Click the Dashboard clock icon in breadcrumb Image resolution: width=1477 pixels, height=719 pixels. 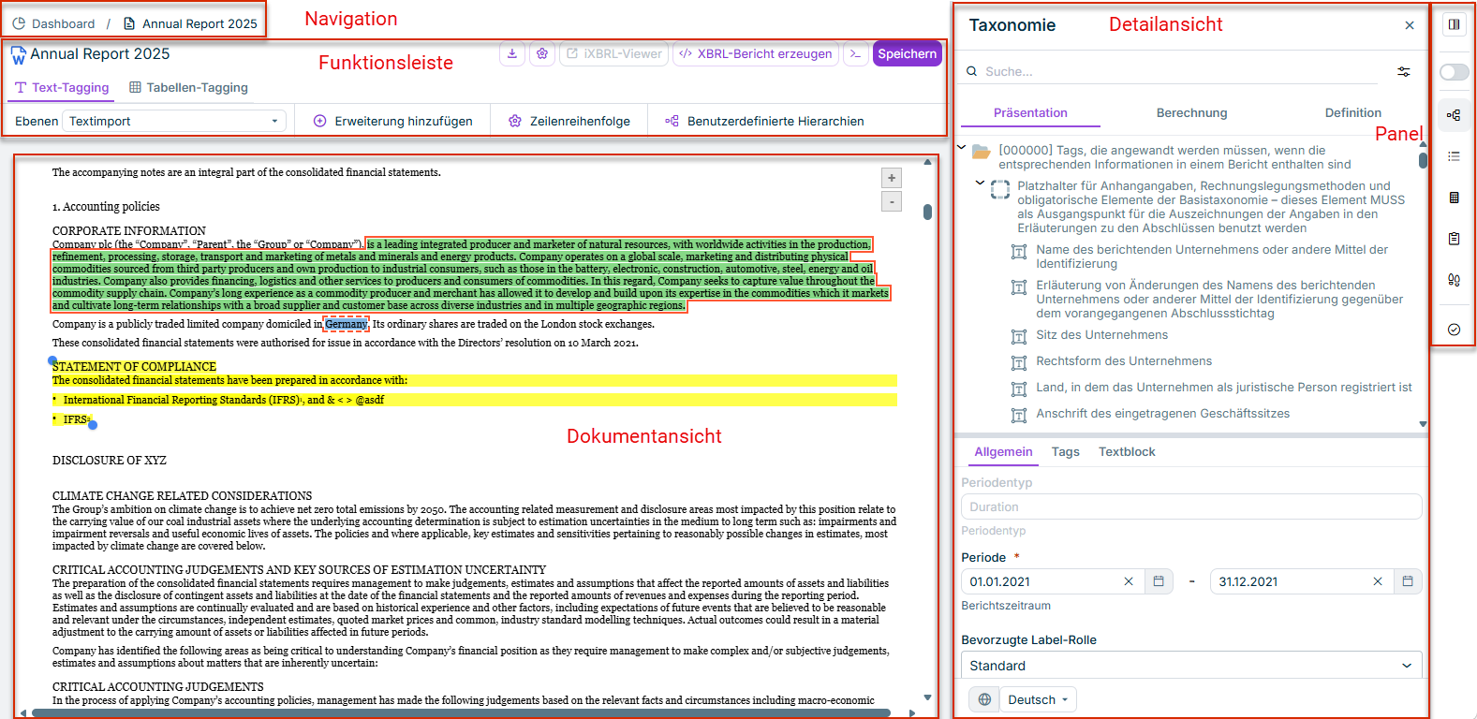(x=19, y=23)
